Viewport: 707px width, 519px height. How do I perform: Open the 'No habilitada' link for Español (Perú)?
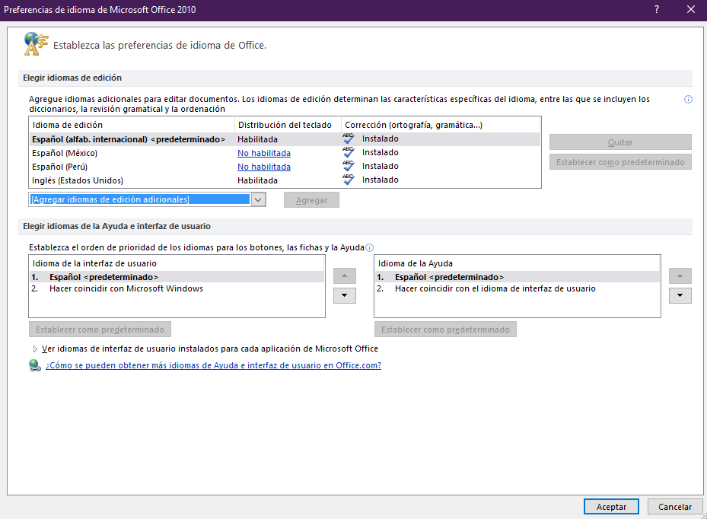(264, 167)
